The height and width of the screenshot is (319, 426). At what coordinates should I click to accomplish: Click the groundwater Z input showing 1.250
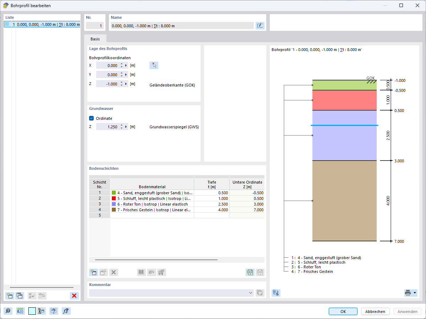108,127
